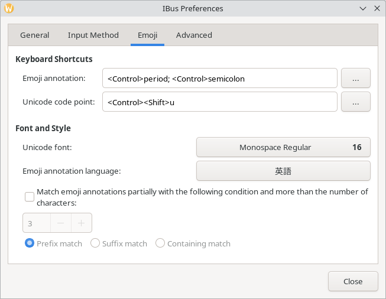Open Unicode code point shortcut editor button
The height and width of the screenshot is (299, 386).
tap(355, 102)
